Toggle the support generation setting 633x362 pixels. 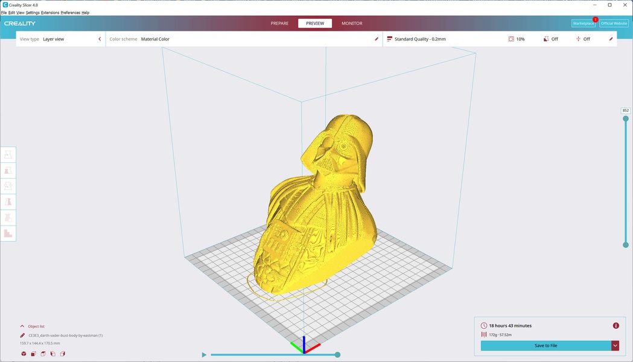coord(550,39)
